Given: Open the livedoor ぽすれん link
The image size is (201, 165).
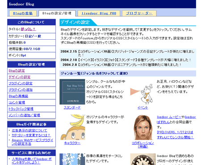Looking at the screenshot, I should [176, 120].
